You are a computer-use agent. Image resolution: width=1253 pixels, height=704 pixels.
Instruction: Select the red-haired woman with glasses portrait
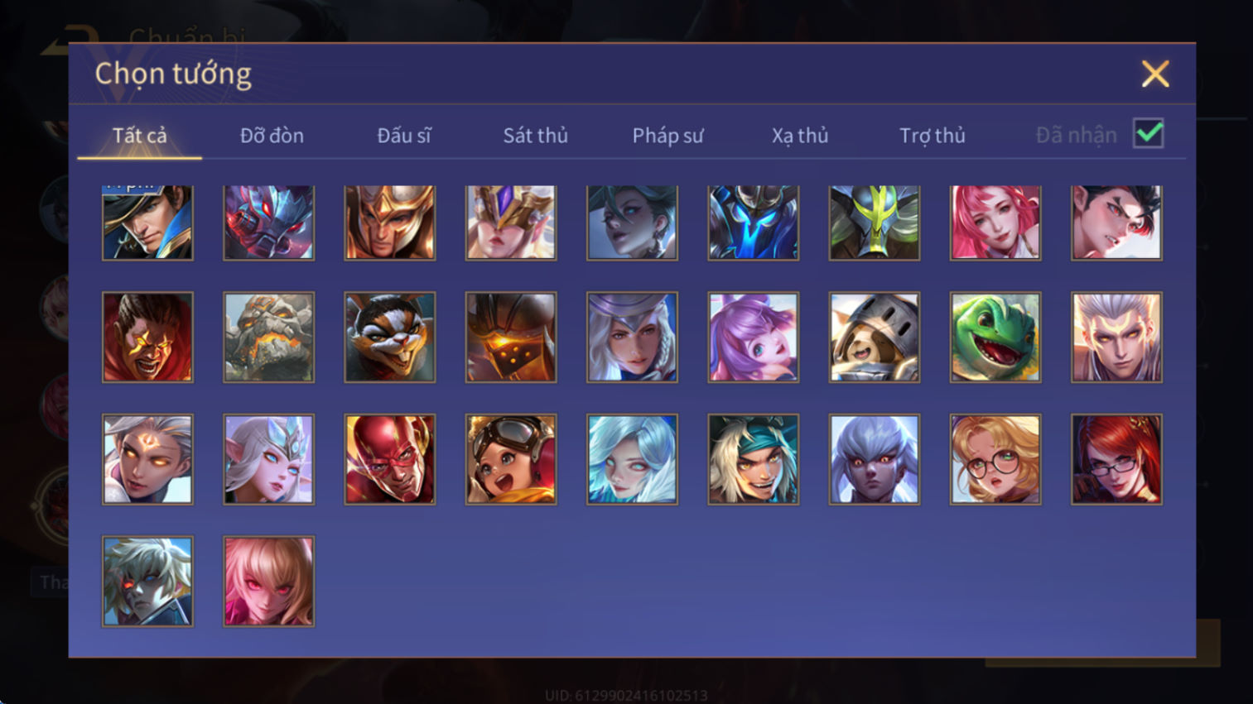1116,459
